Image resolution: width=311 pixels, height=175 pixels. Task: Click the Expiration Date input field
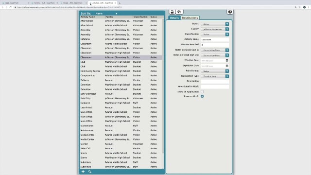click(x=213, y=66)
